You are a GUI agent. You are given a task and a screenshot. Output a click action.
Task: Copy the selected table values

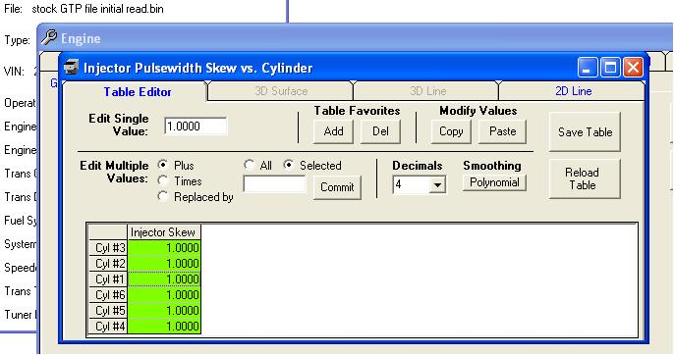coord(451,131)
